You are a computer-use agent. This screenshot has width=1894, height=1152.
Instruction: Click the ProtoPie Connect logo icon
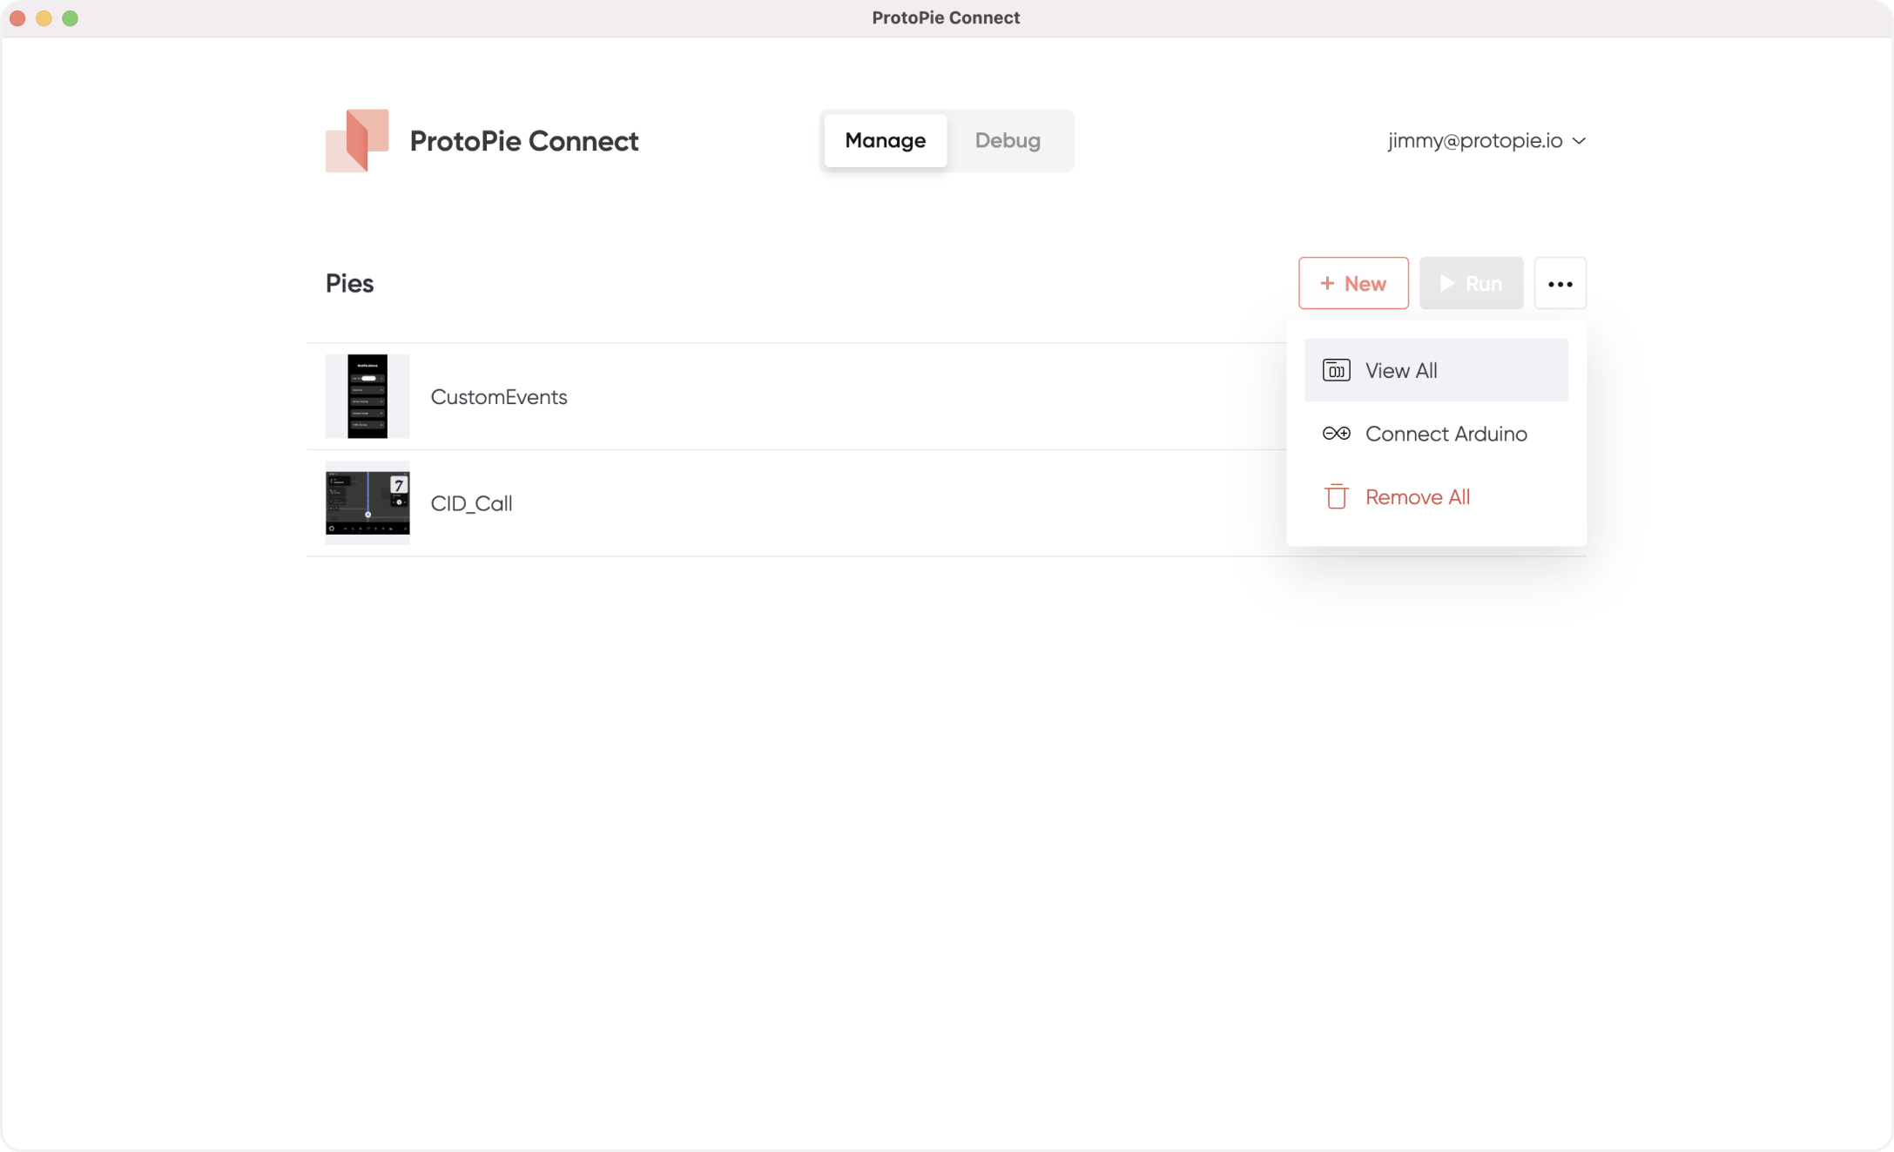(x=357, y=140)
